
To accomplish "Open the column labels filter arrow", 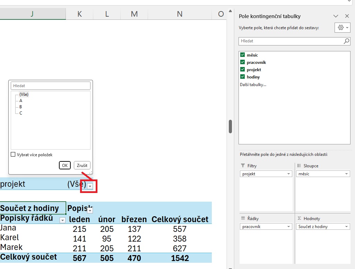I will tap(90, 210).
